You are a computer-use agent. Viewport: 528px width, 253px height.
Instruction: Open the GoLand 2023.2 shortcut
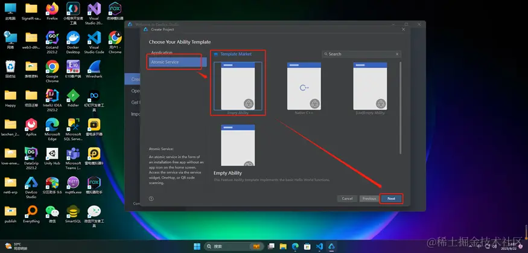tap(52, 42)
